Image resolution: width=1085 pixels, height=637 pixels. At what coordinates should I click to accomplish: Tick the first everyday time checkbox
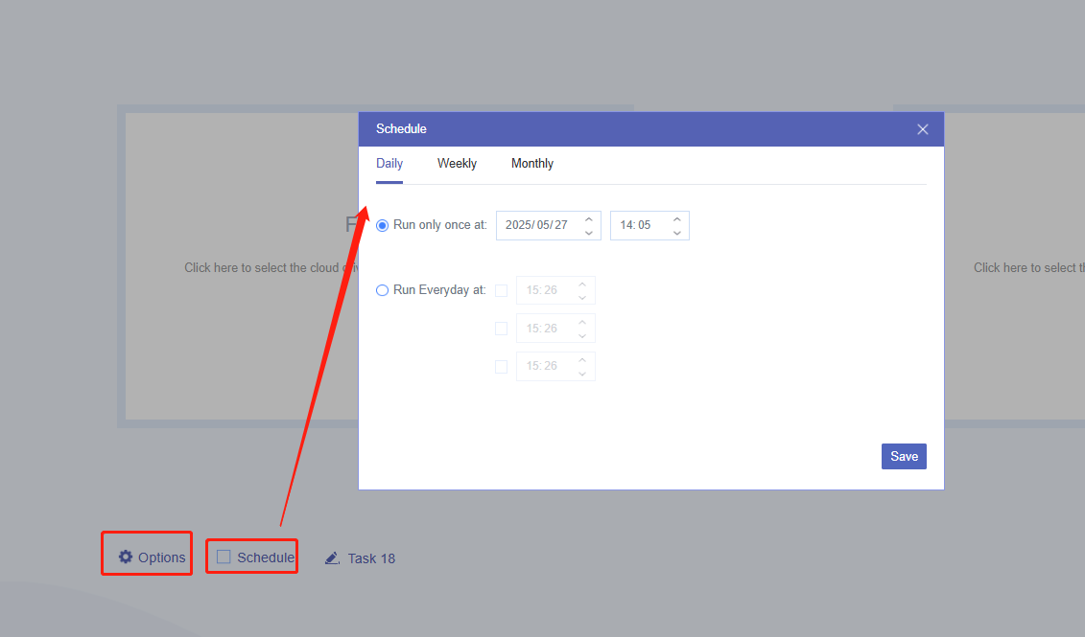click(501, 290)
